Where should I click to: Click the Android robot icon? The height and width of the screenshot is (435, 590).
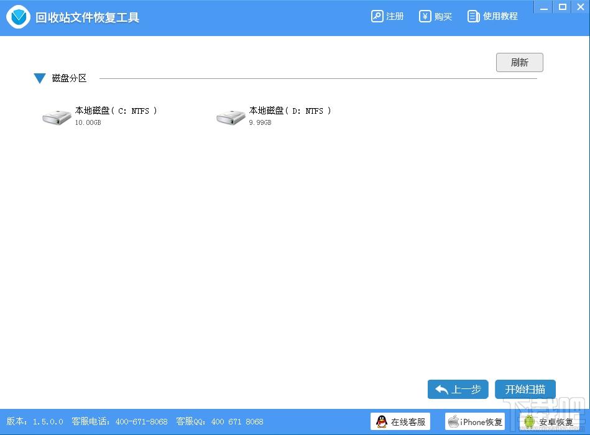click(530, 421)
